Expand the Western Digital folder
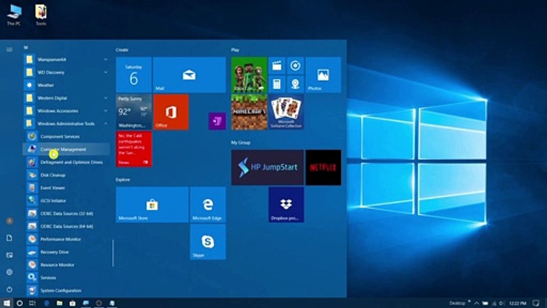 pos(66,98)
